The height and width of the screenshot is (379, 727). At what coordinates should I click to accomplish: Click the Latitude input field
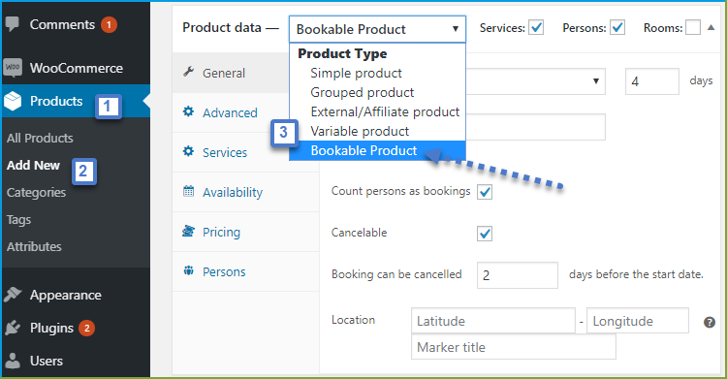click(492, 321)
